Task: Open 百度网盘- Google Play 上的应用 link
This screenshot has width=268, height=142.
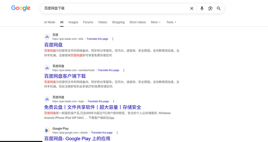Action: [77, 138]
